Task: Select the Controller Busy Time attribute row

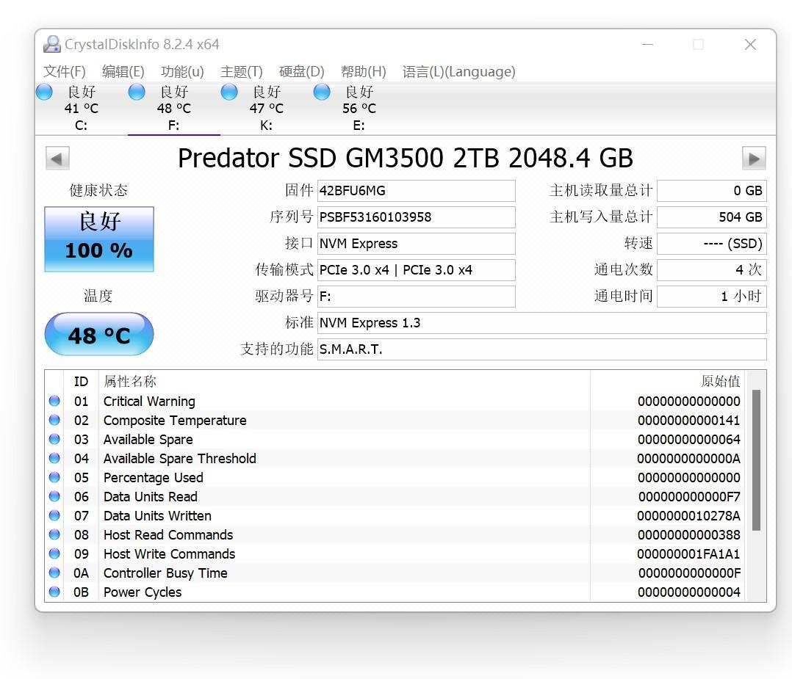Action: (x=394, y=573)
